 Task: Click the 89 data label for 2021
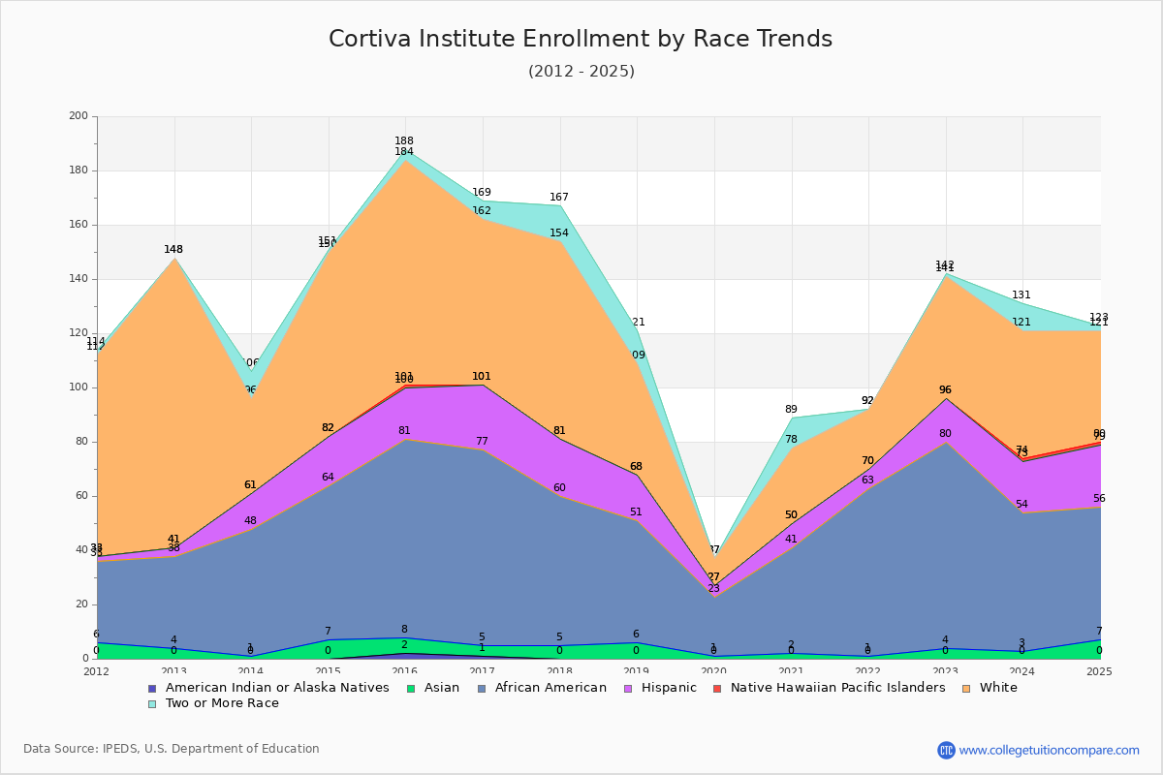[791, 410]
